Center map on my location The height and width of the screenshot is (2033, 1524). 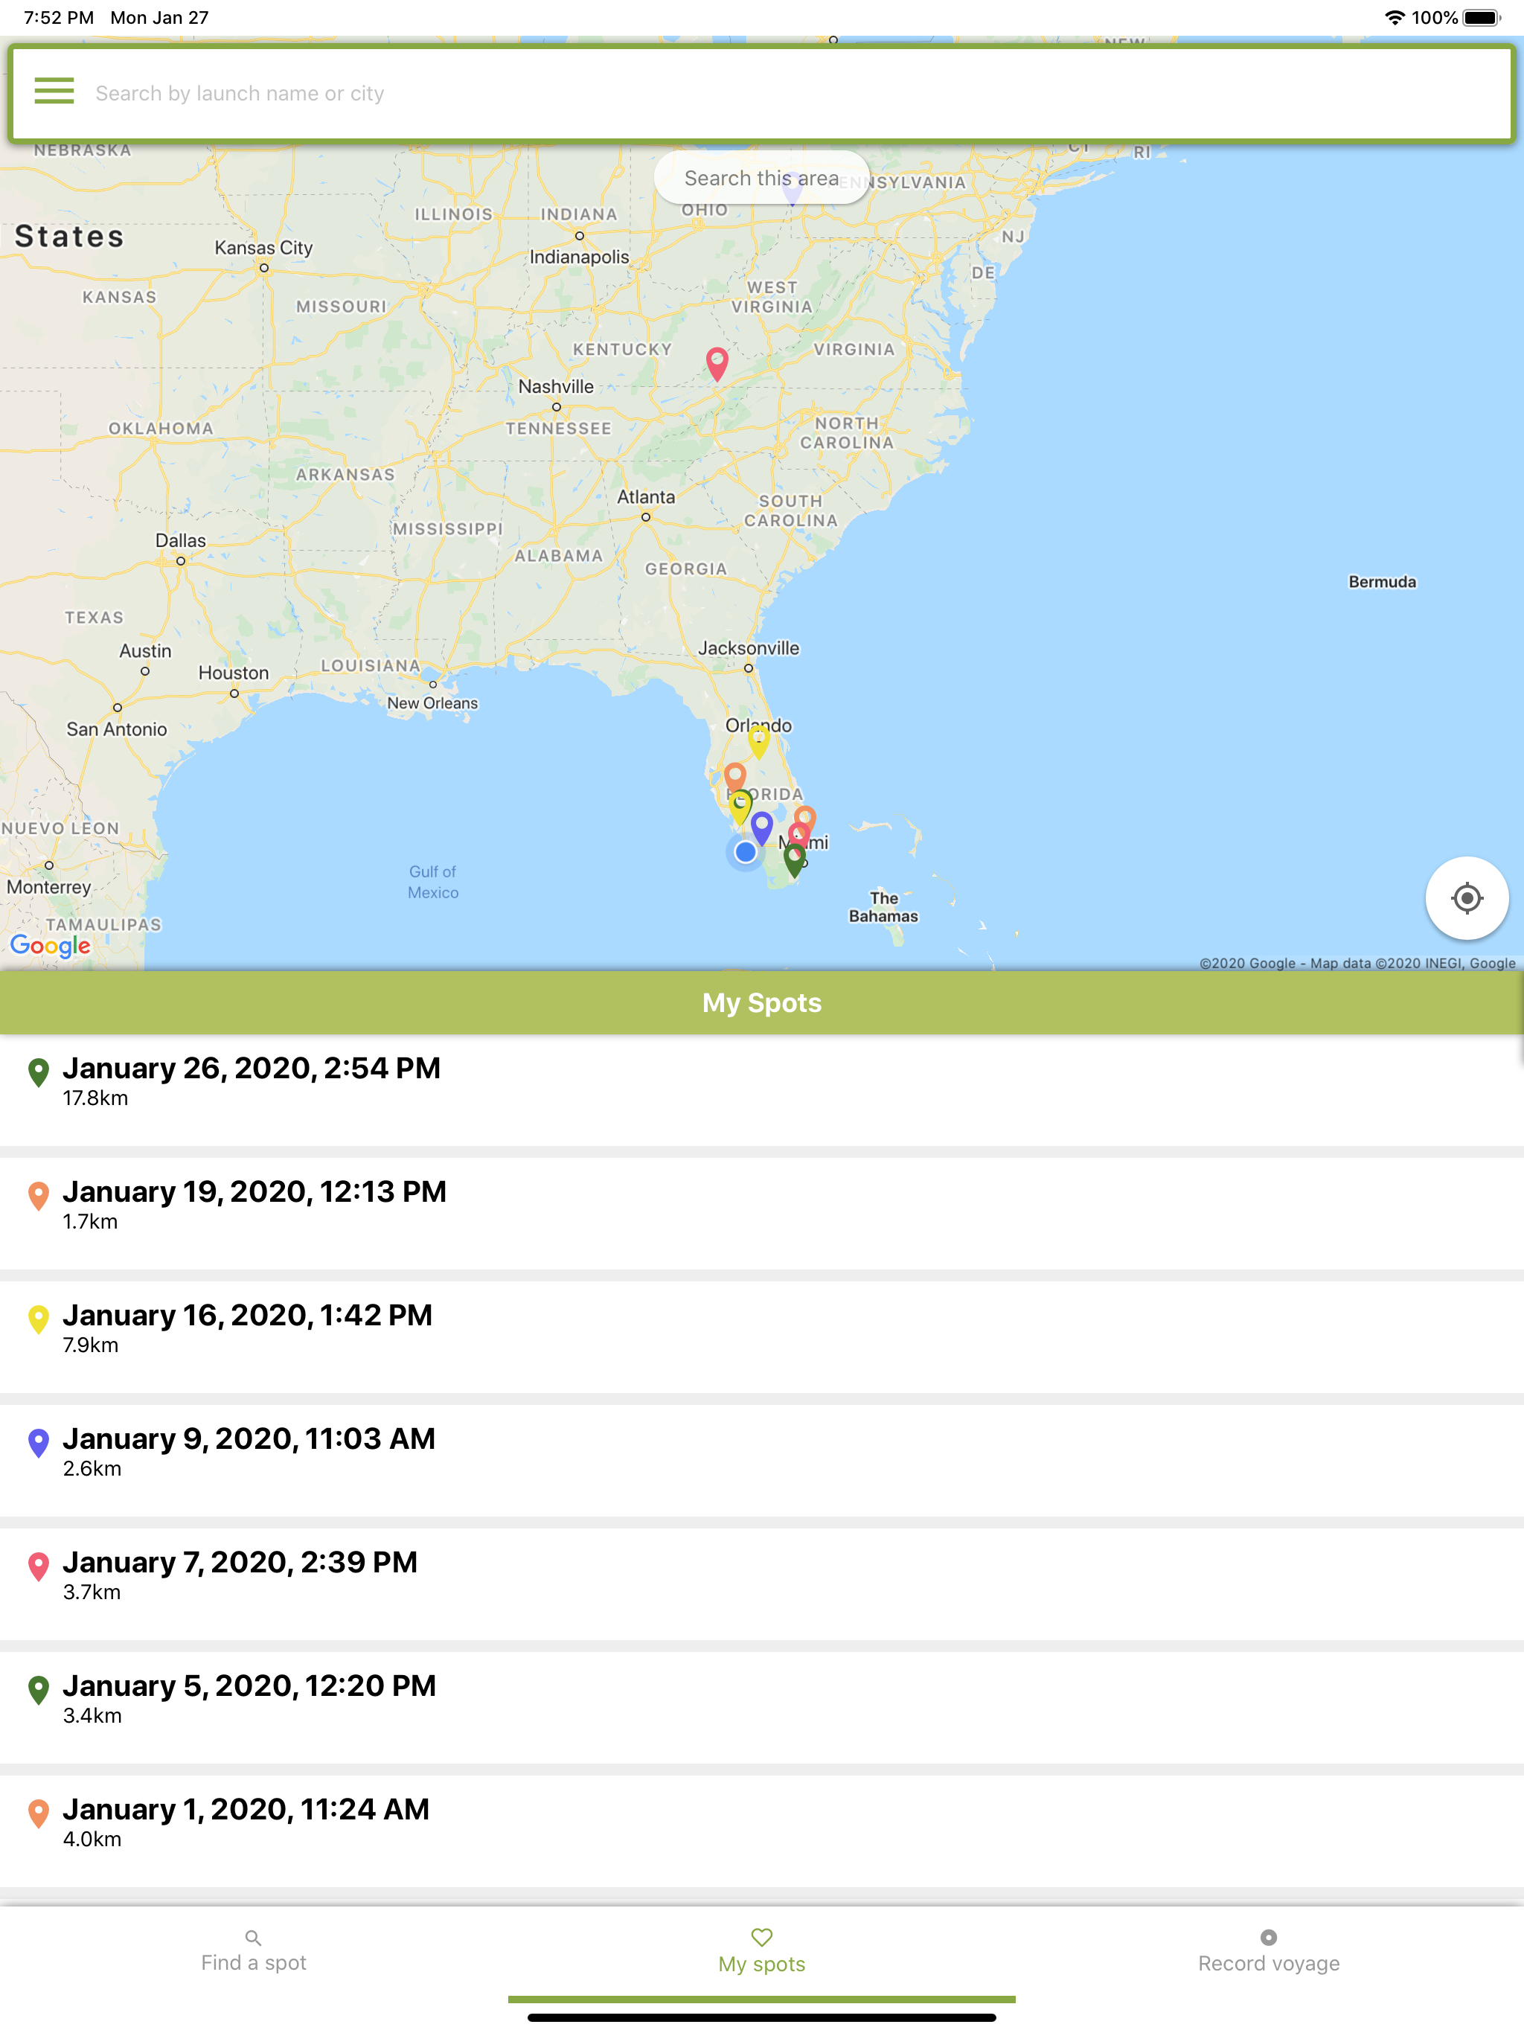tap(1466, 898)
